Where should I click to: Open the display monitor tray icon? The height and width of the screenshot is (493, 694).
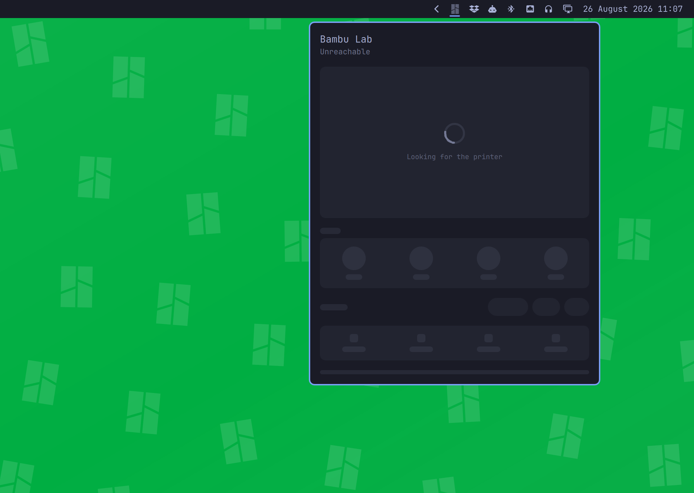tap(567, 9)
